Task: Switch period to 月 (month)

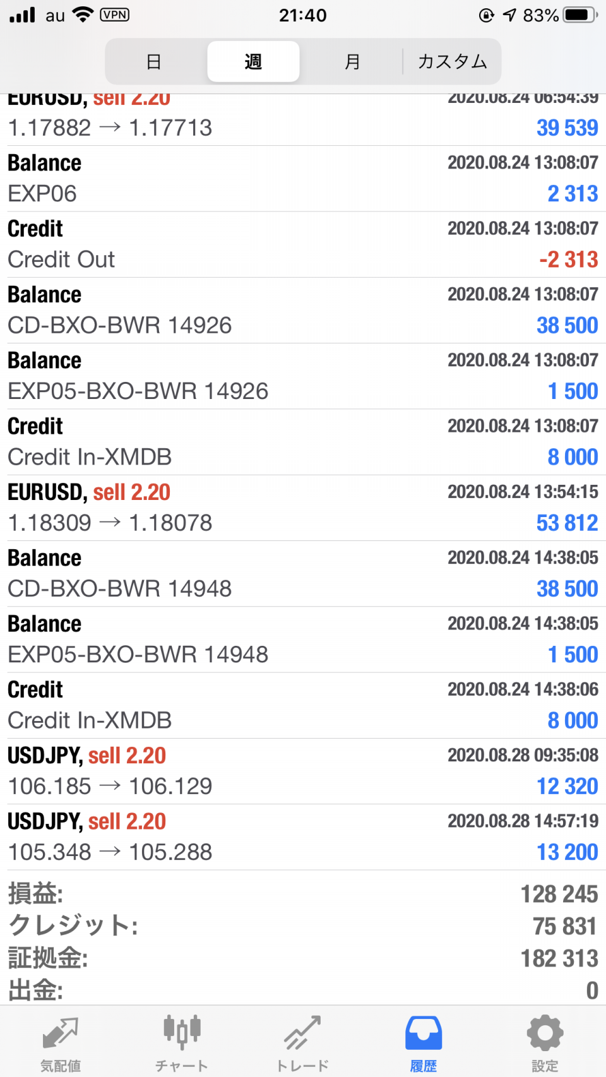Action: 352,61
